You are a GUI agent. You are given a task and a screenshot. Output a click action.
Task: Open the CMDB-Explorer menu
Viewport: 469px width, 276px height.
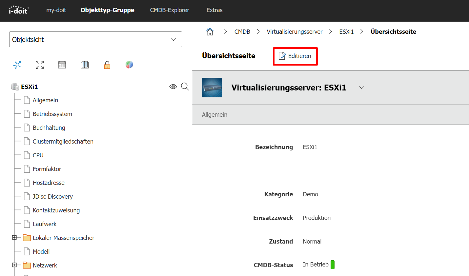pyautogui.click(x=170, y=10)
